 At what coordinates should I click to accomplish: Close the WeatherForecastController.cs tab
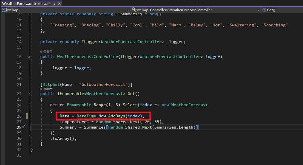[59, 4]
